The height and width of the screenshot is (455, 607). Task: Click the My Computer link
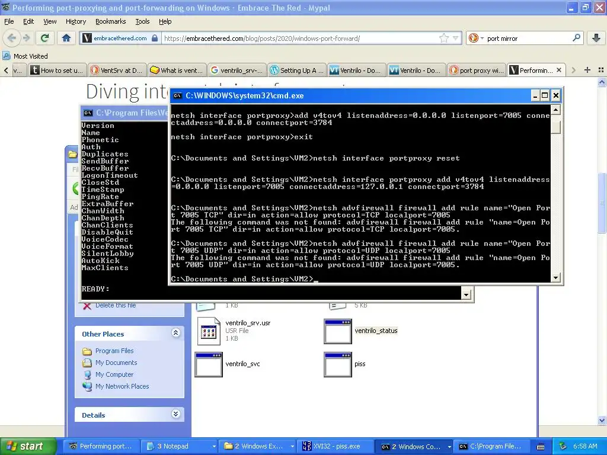point(114,374)
